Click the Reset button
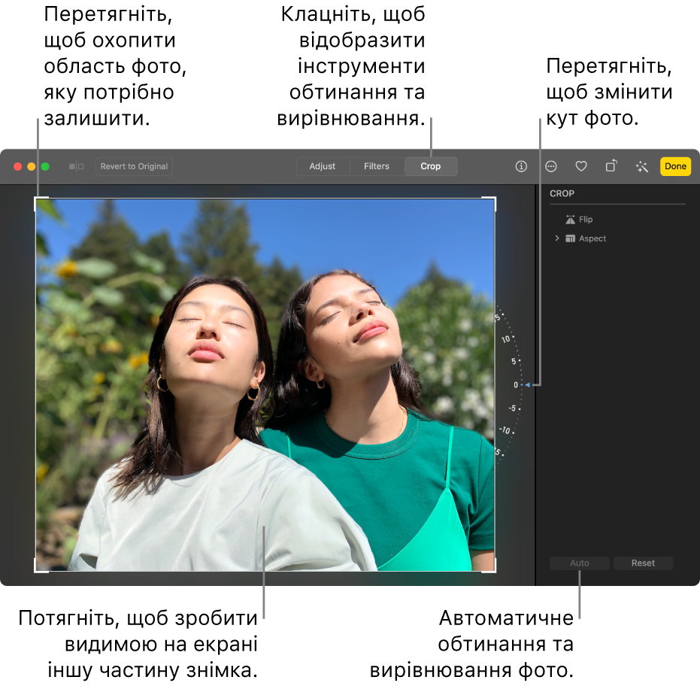The image size is (700, 686). click(643, 563)
